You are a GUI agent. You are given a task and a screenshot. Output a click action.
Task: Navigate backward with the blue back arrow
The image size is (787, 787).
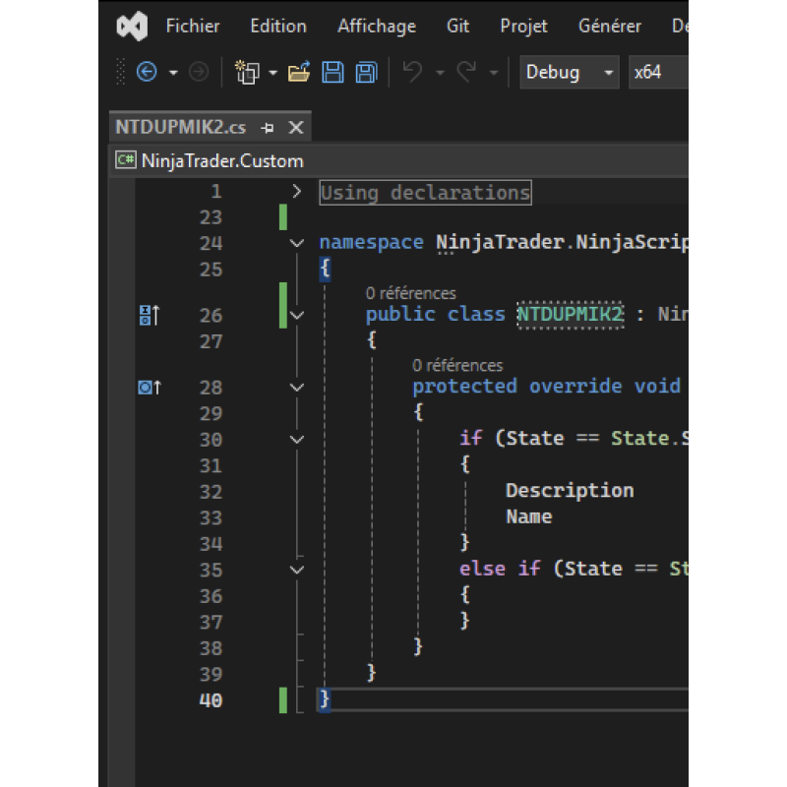pos(147,72)
